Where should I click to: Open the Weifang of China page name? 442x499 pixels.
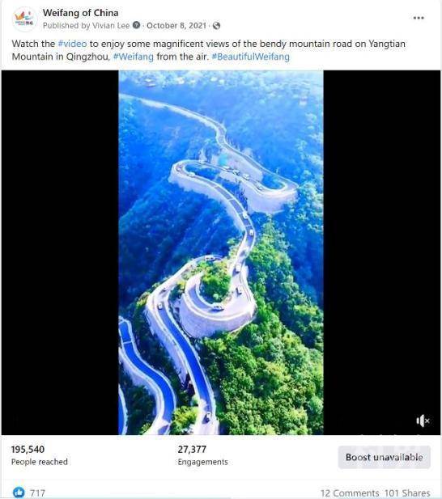pyautogui.click(x=81, y=13)
